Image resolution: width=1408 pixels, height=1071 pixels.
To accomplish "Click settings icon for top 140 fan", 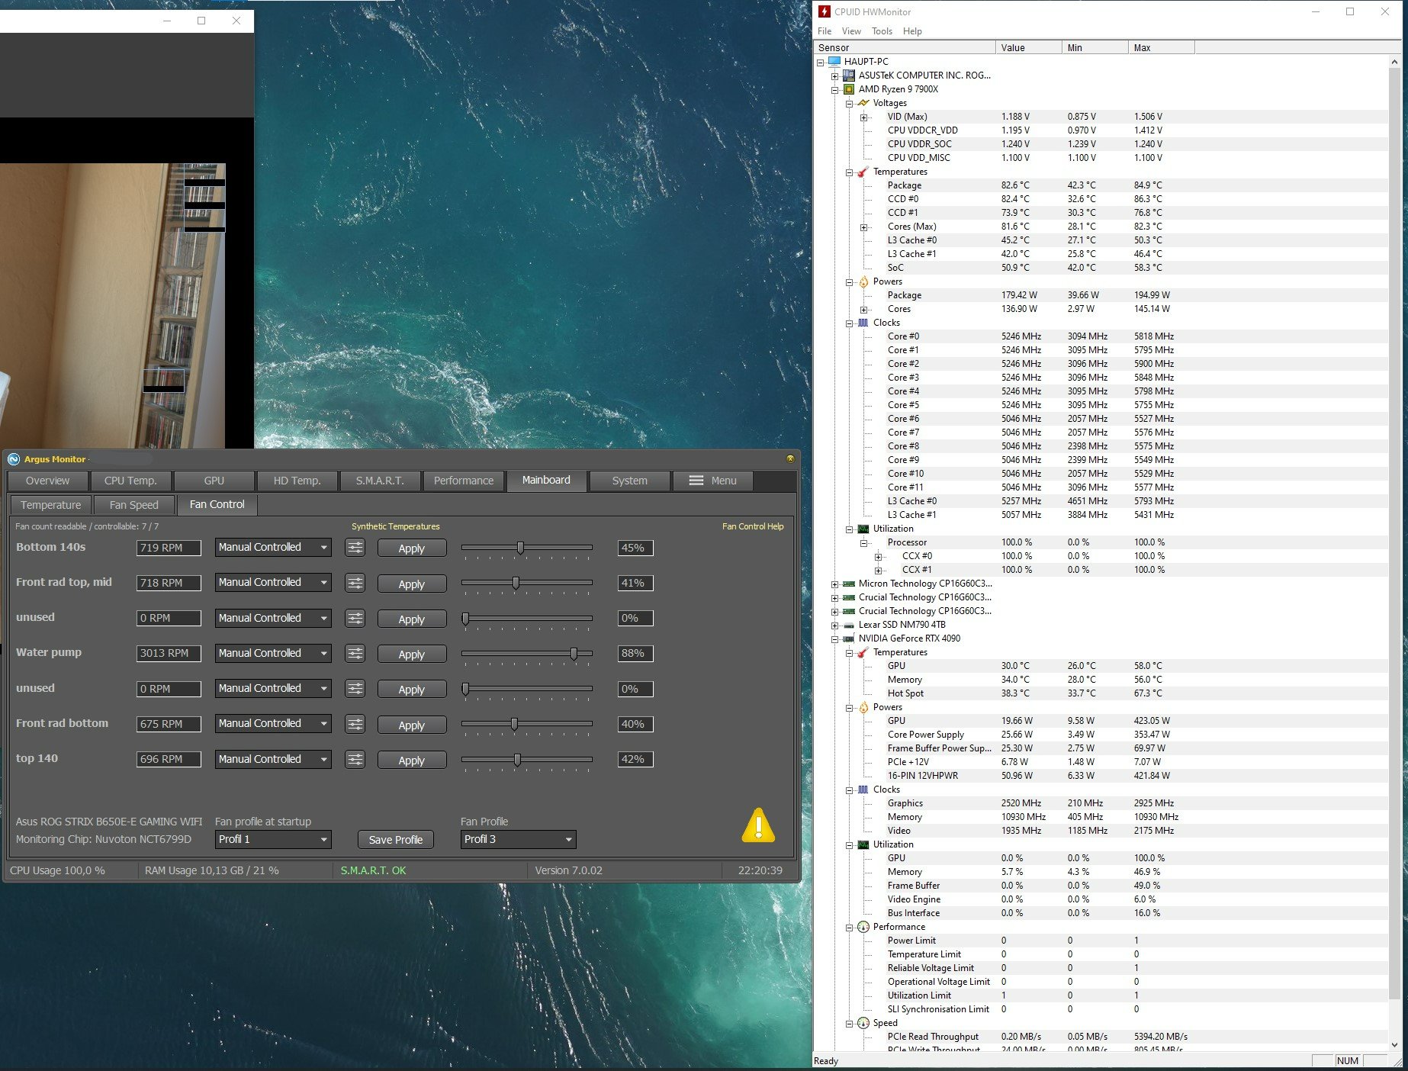I will pyautogui.click(x=355, y=760).
